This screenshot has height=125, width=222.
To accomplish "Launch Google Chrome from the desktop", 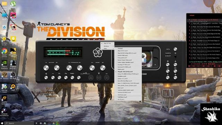I will tap(4, 52).
